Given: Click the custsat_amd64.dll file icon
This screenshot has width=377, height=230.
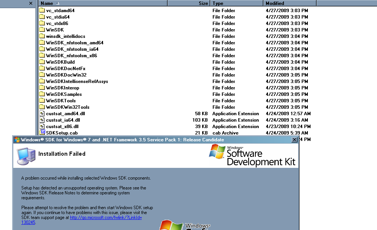Looking at the screenshot, I should (x=42, y=113).
